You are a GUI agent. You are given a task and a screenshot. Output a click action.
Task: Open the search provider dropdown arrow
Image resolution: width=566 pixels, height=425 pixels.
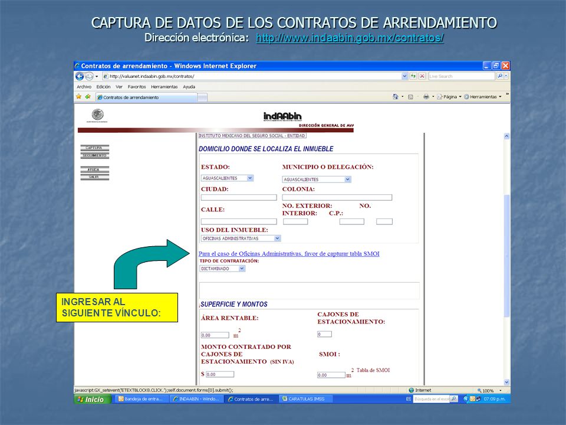click(x=506, y=76)
